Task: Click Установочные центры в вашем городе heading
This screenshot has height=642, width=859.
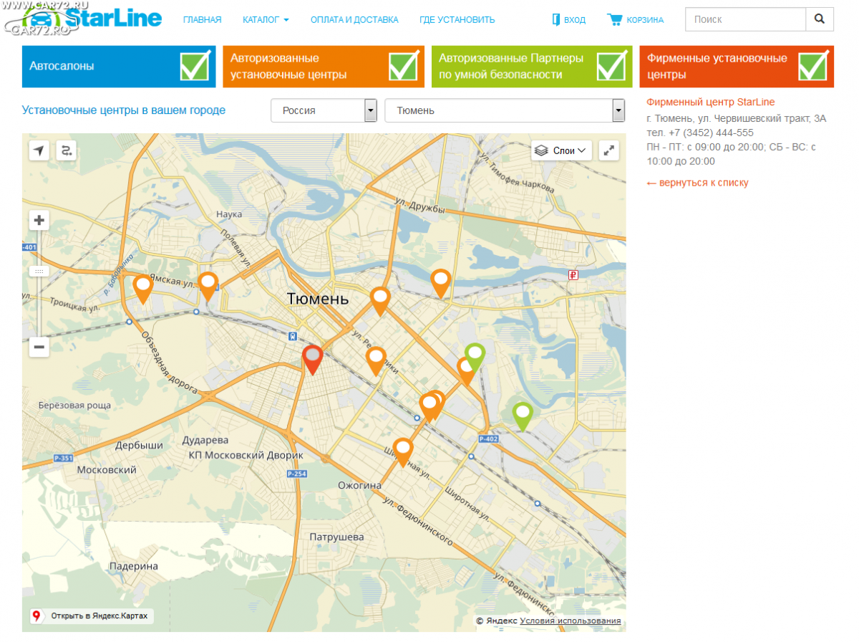Action: [124, 110]
